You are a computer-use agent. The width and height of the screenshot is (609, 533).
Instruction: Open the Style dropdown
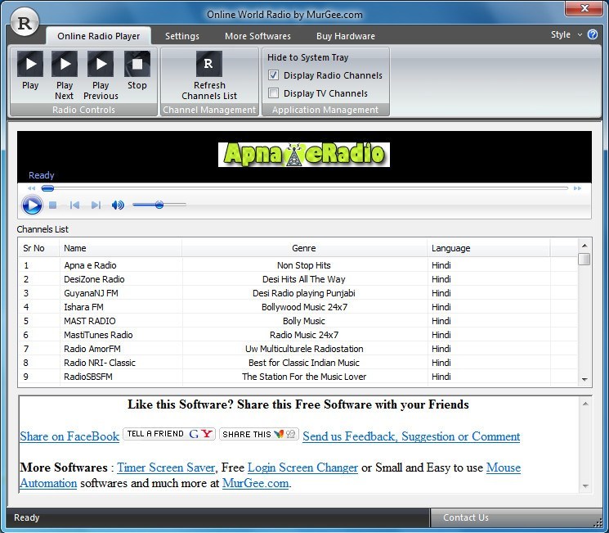(566, 34)
